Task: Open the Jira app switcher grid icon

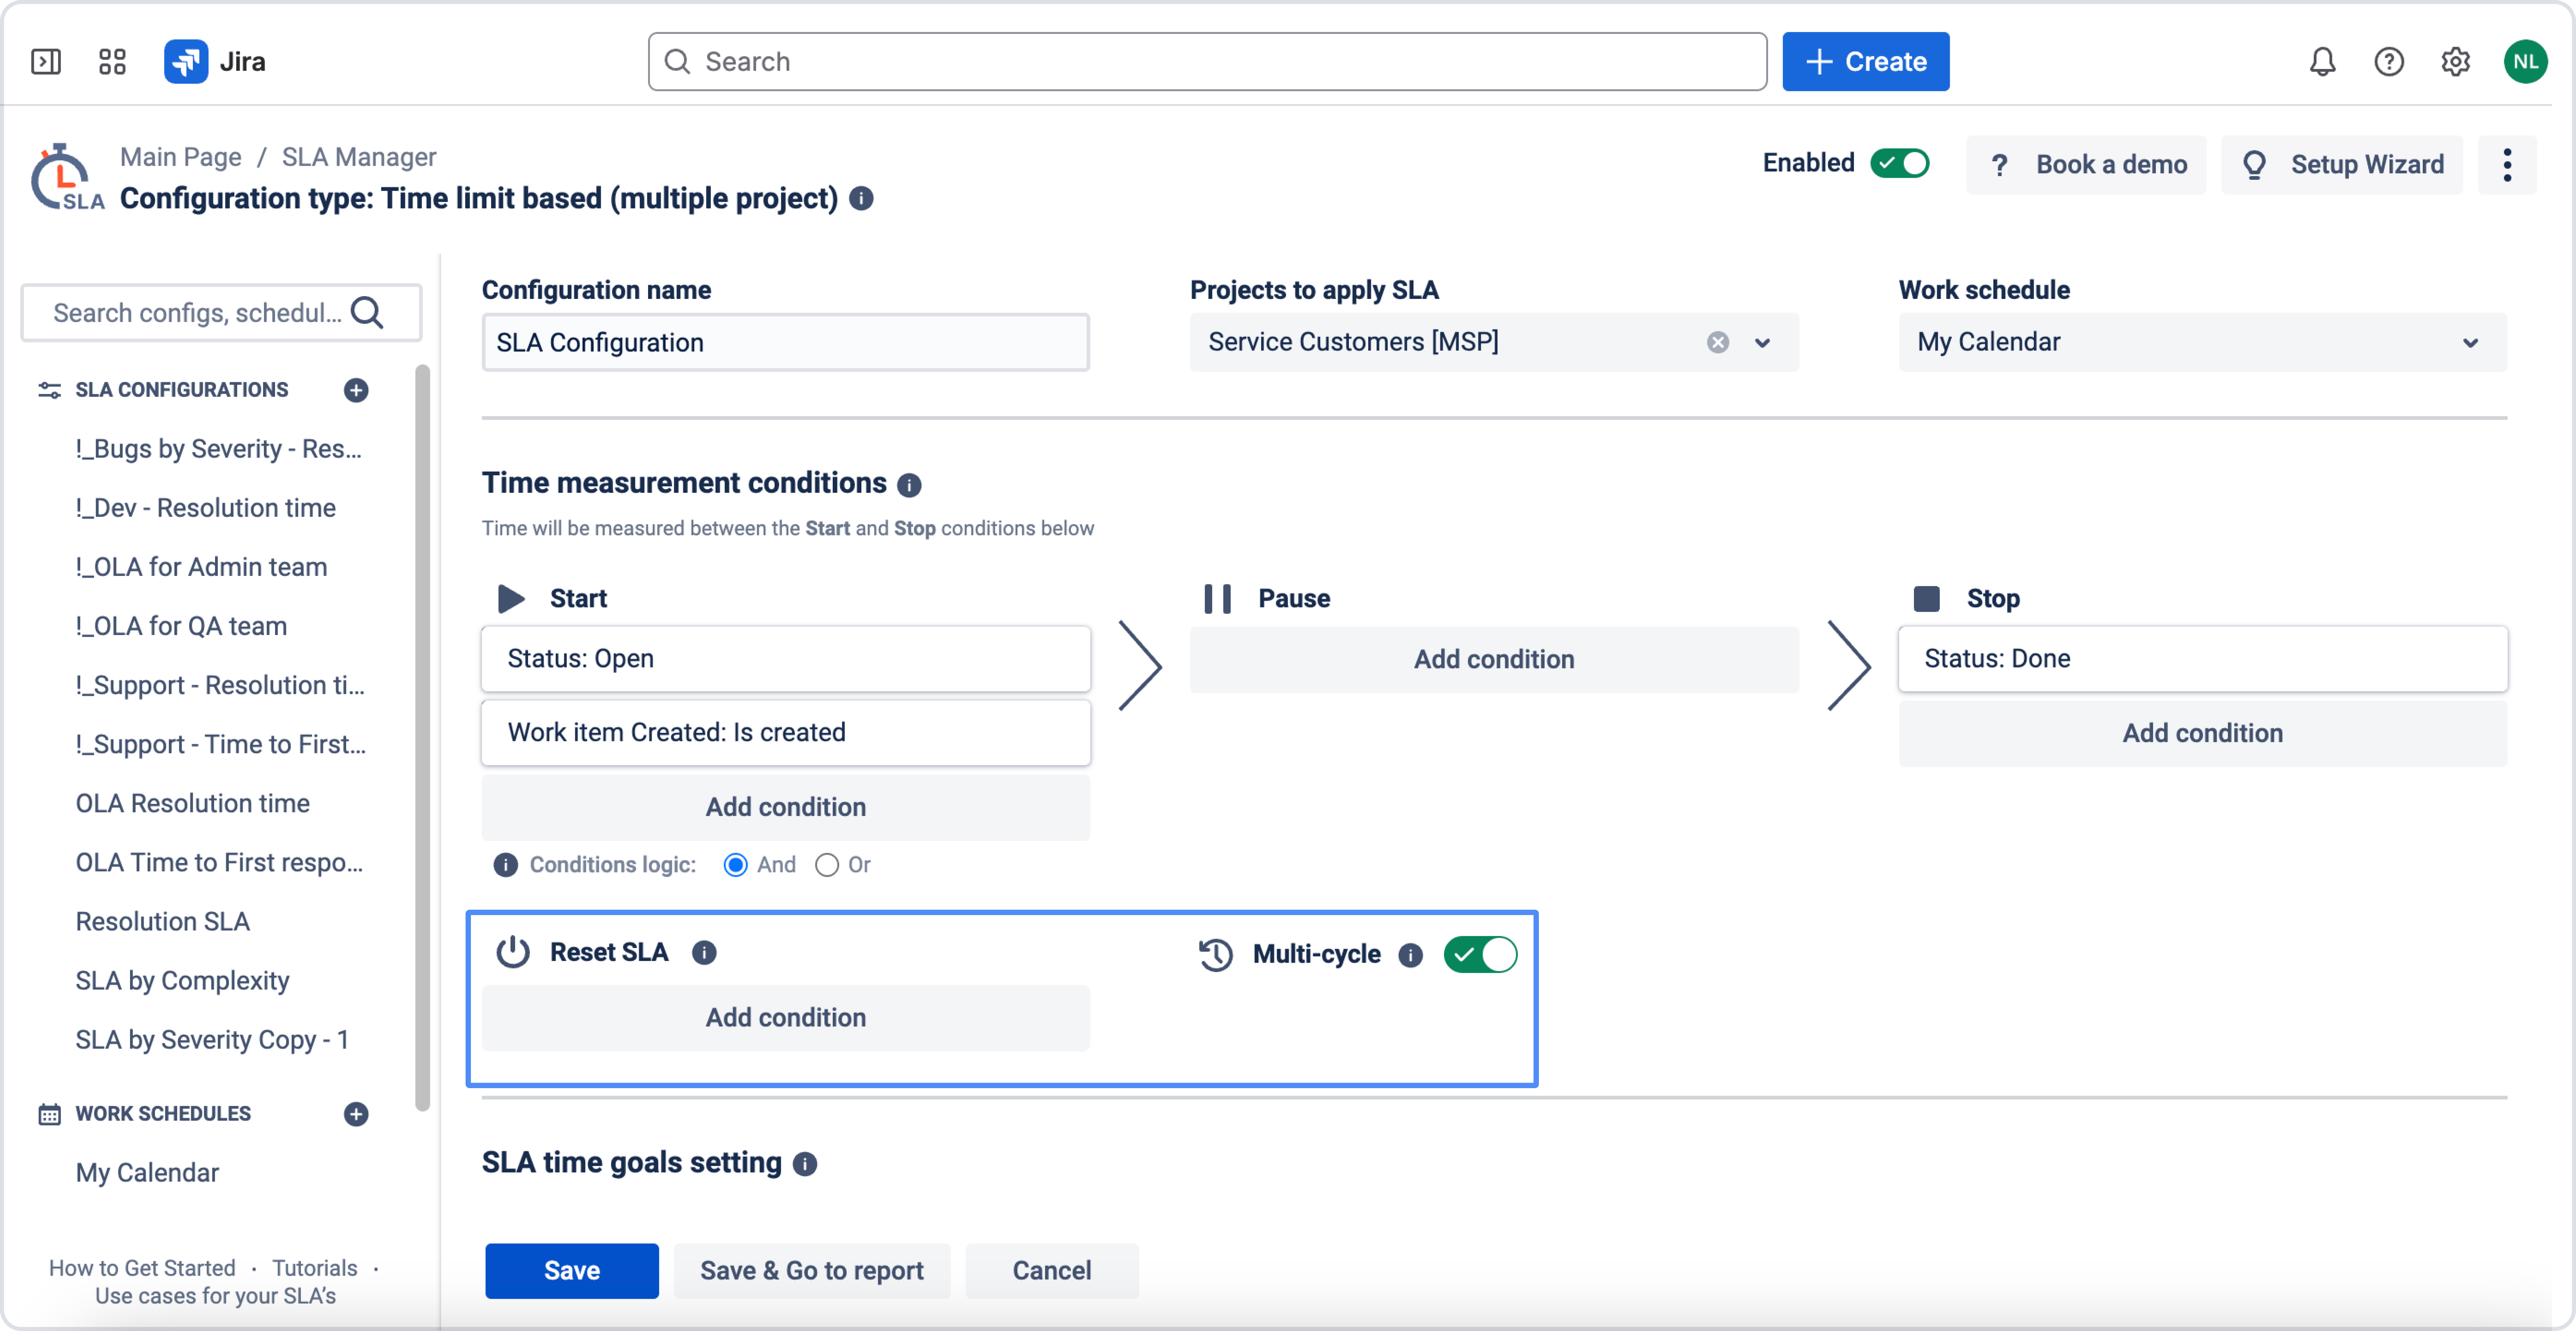Action: pos(112,62)
